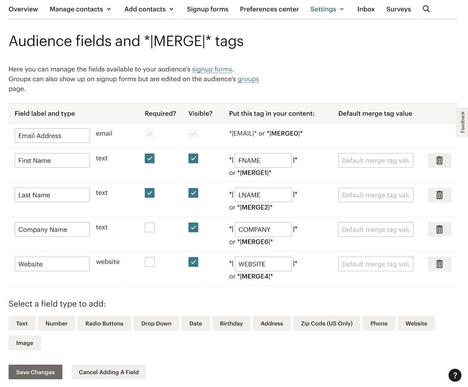Click default merge value for Company Name
Image resolution: width=468 pixels, height=387 pixels.
tap(376, 229)
